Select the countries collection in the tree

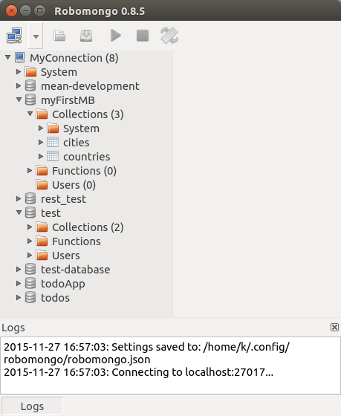(x=86, y=157)
